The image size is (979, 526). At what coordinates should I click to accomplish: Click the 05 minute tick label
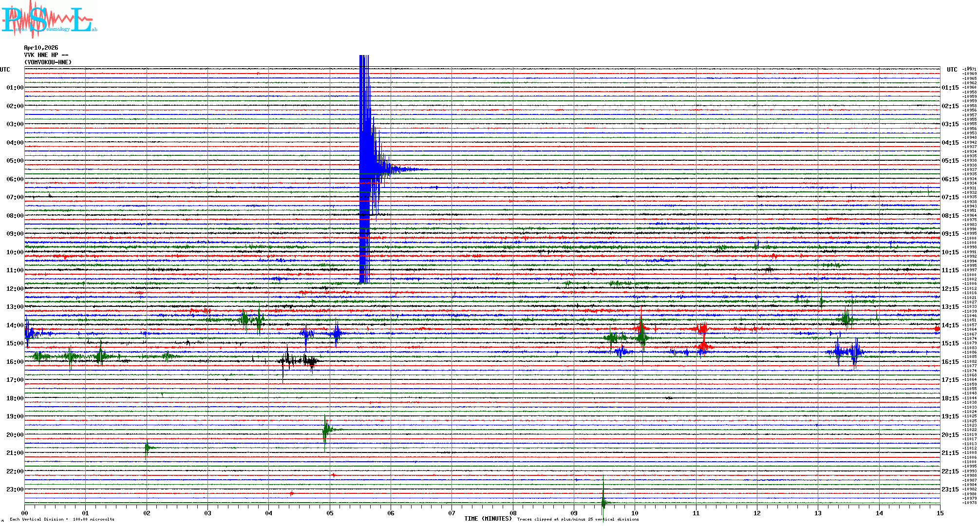coord(330,513)
